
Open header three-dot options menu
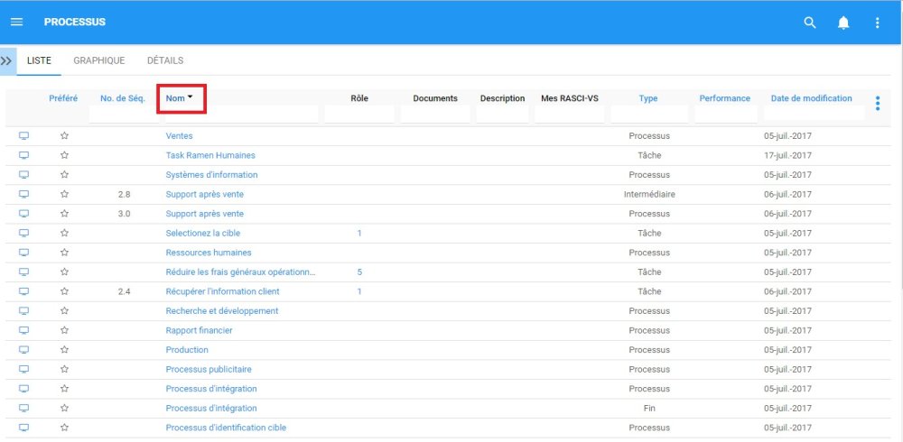click(877, 23)
